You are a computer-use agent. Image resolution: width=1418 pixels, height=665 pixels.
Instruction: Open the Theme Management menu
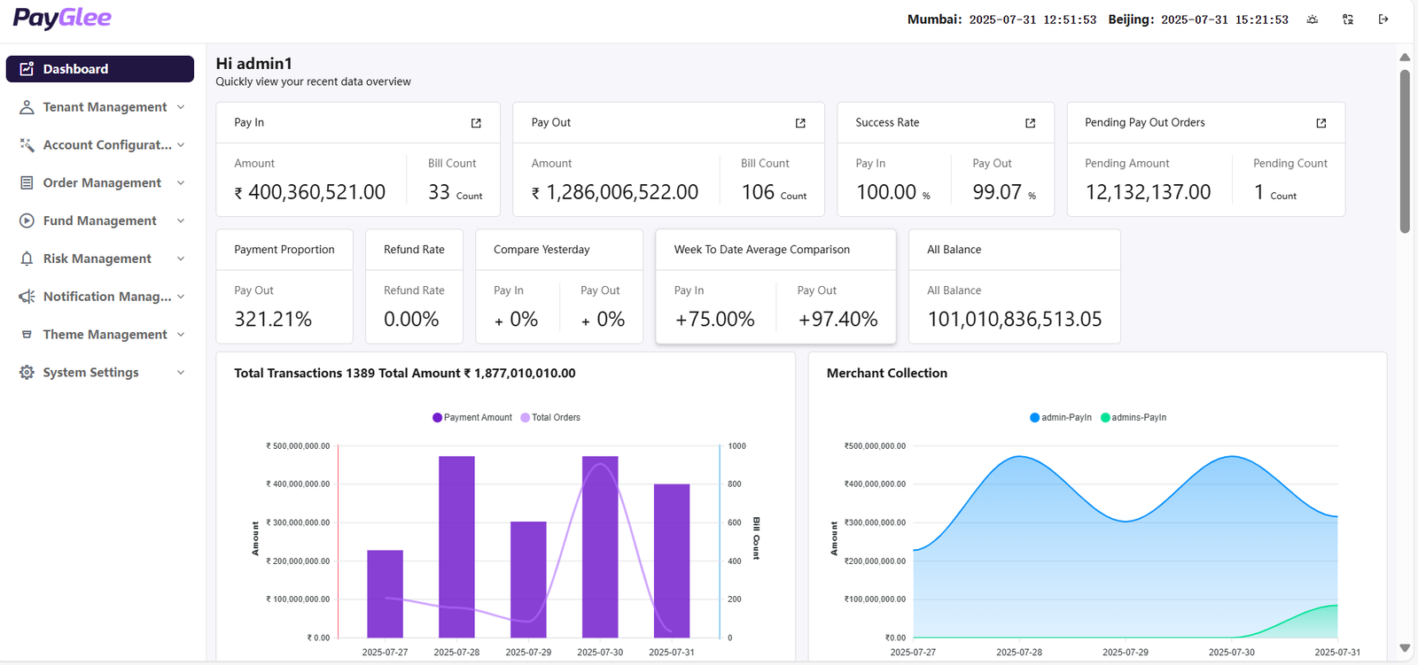[105, 335]
